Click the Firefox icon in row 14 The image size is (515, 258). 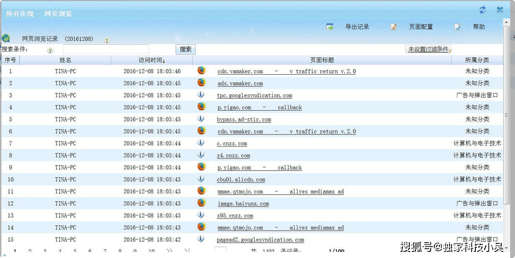point(201,227)
